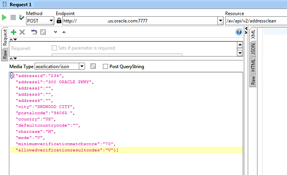
Task: Click the highlighted "allowedverificationresultcodes" line
Action: click(126, 150)
